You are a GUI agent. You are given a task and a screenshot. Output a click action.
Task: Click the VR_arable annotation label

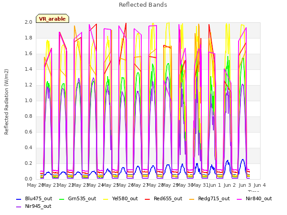pos(52,19)
